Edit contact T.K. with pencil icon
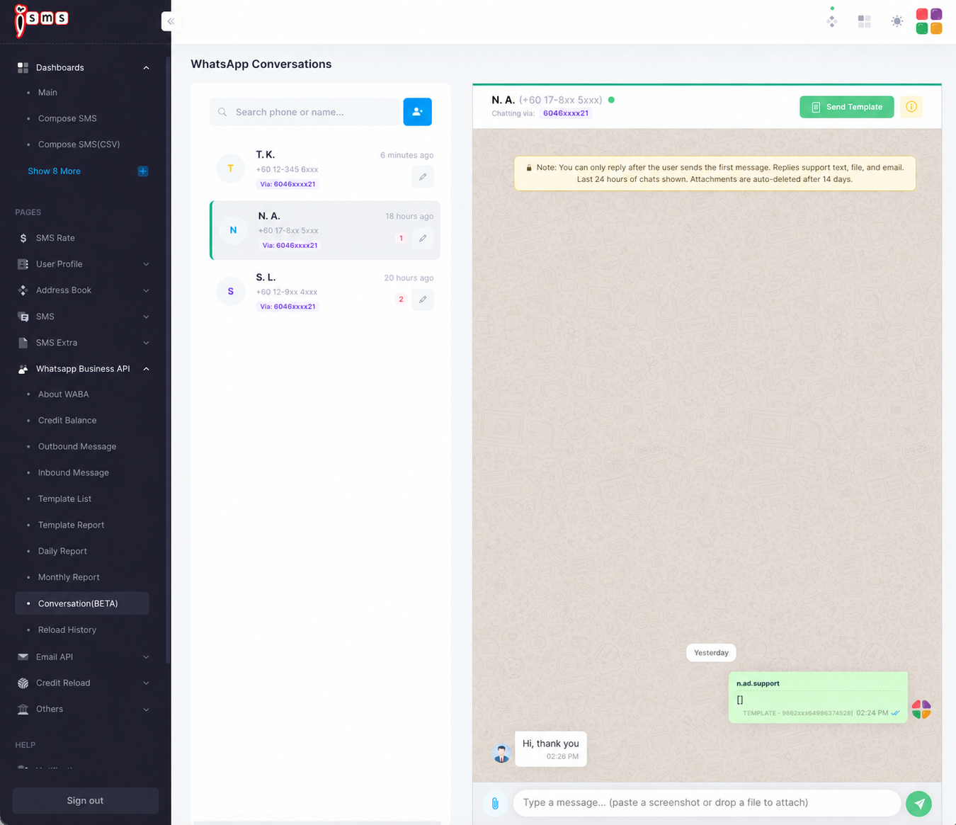 423,177
